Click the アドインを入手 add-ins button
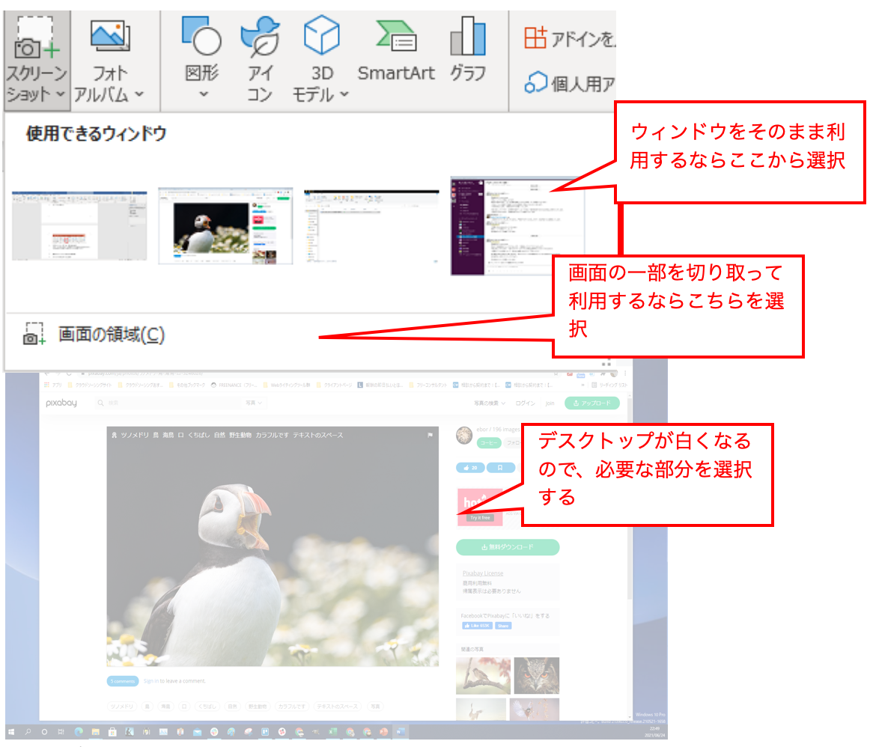 tap(569, 38)
